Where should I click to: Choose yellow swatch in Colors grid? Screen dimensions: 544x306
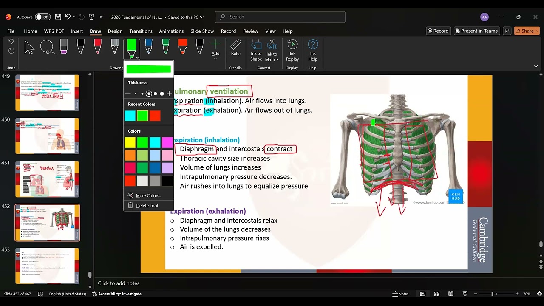(x=130, y=142)
